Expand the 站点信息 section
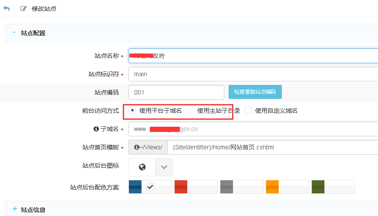378x216 pixels. pos(14,209)
